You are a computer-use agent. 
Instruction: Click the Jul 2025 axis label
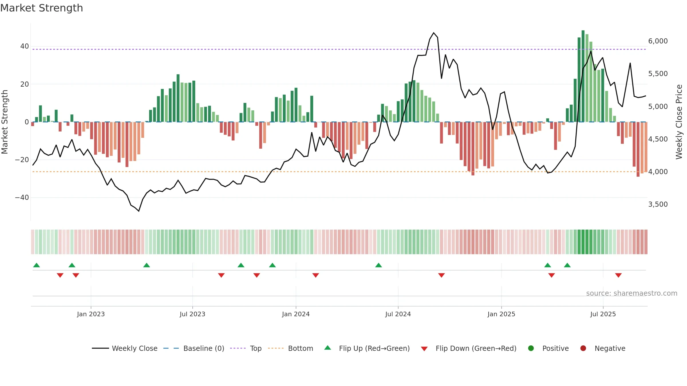[603, 314]
